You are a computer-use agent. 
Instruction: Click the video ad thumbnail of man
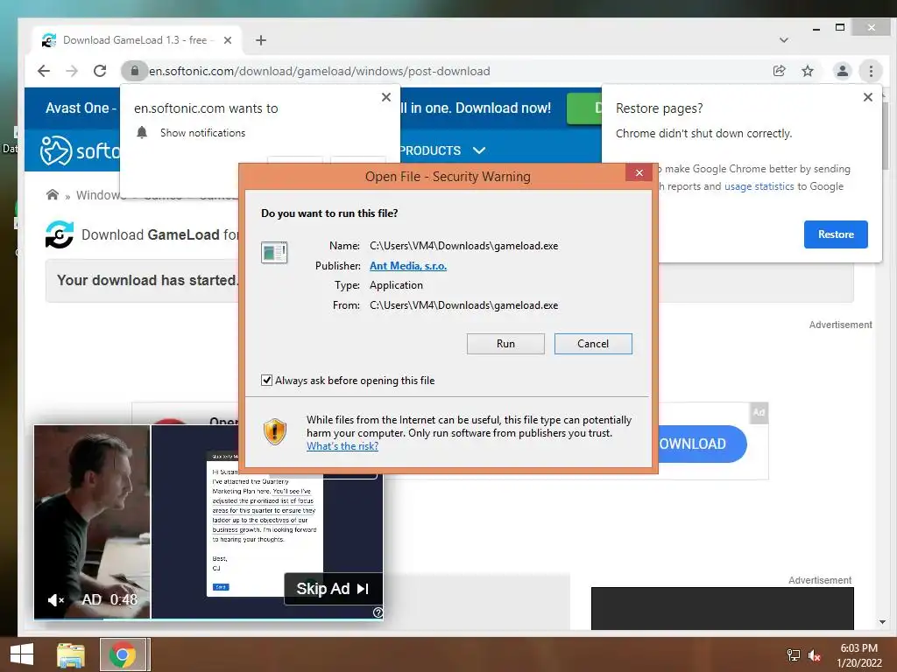pyautogui.click(x=92, y=521)
